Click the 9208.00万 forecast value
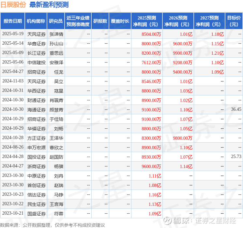243x228 pixels. point(183,63)
